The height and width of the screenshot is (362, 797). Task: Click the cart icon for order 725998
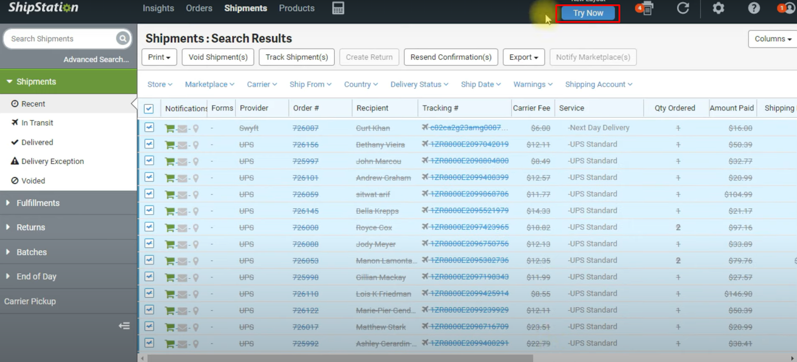click(170, 278)
